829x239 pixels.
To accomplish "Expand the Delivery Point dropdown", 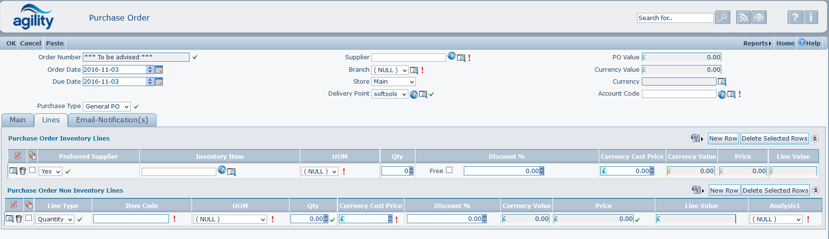I will 390,94.
